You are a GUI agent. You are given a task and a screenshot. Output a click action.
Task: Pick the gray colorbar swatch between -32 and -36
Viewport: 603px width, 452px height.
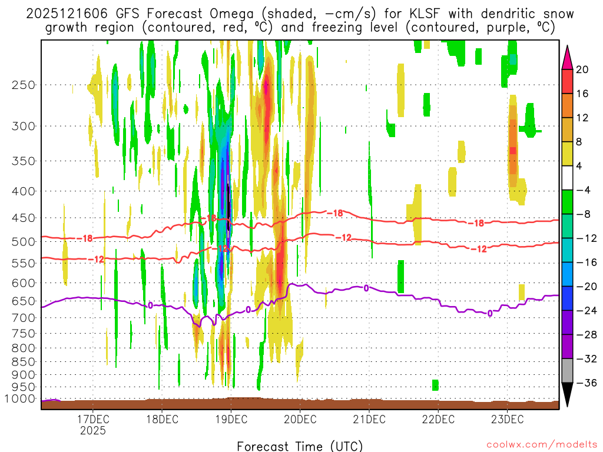(x=567, y=371)
